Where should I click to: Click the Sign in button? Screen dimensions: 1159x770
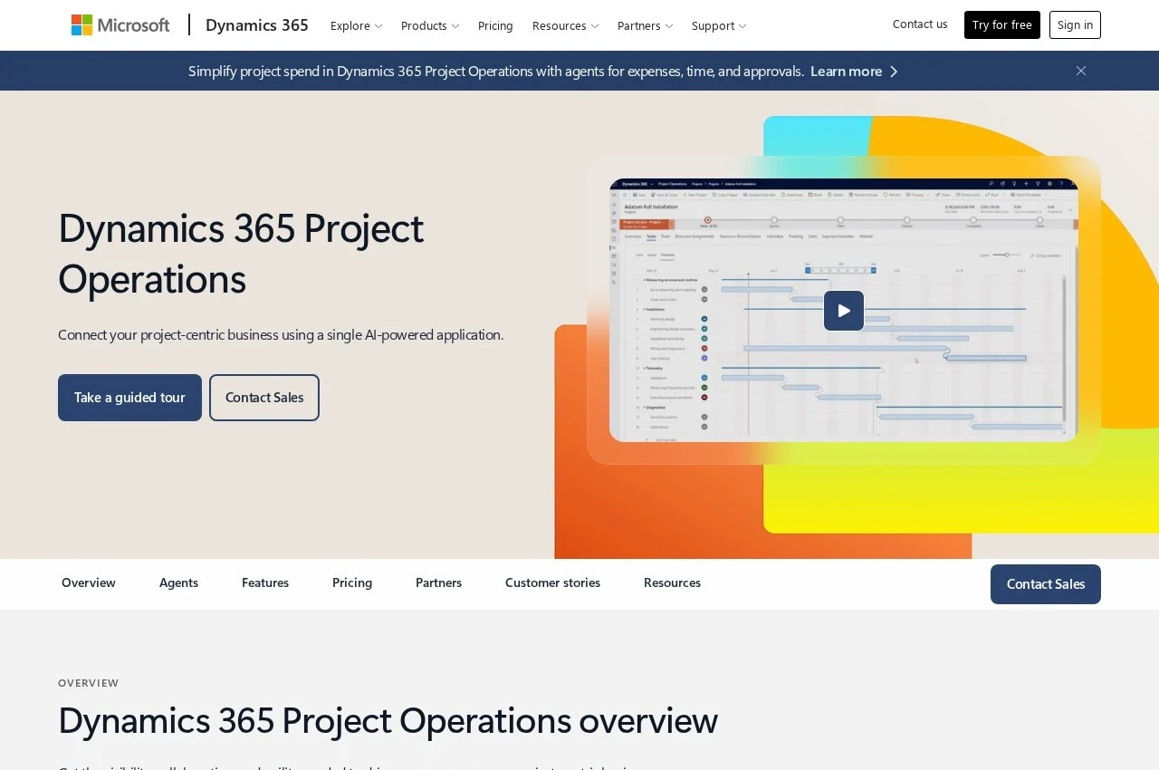pyautogui.click(x=1075, y=24)
